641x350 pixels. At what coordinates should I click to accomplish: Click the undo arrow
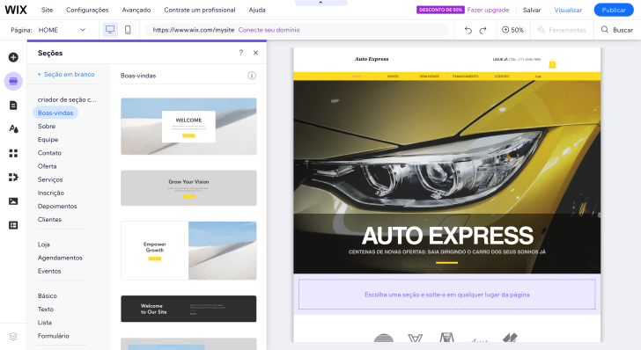pyautogui.click(x=468, y=30)
